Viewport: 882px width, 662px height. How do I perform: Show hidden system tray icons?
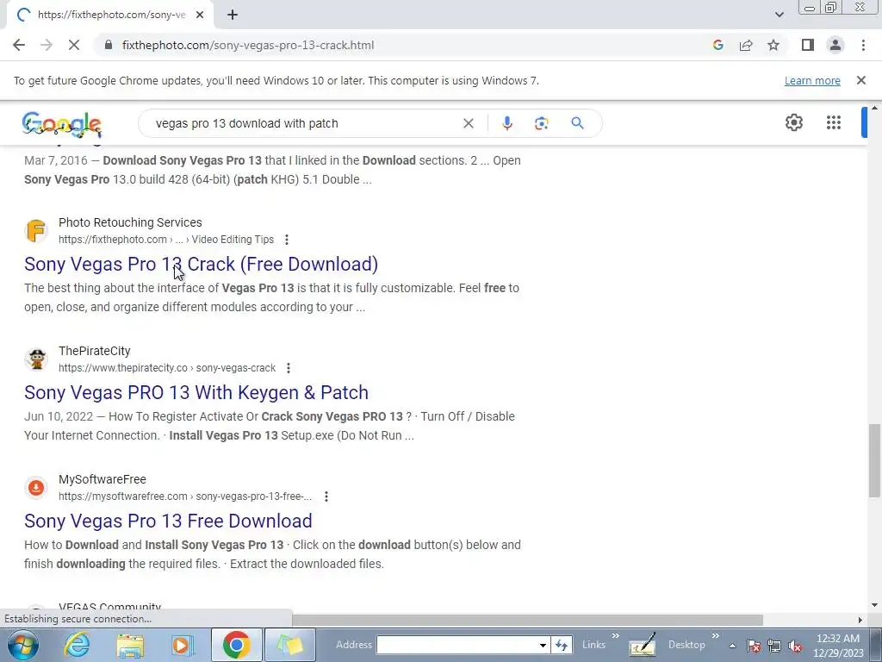pyautogui.click(x=732, y=646)
